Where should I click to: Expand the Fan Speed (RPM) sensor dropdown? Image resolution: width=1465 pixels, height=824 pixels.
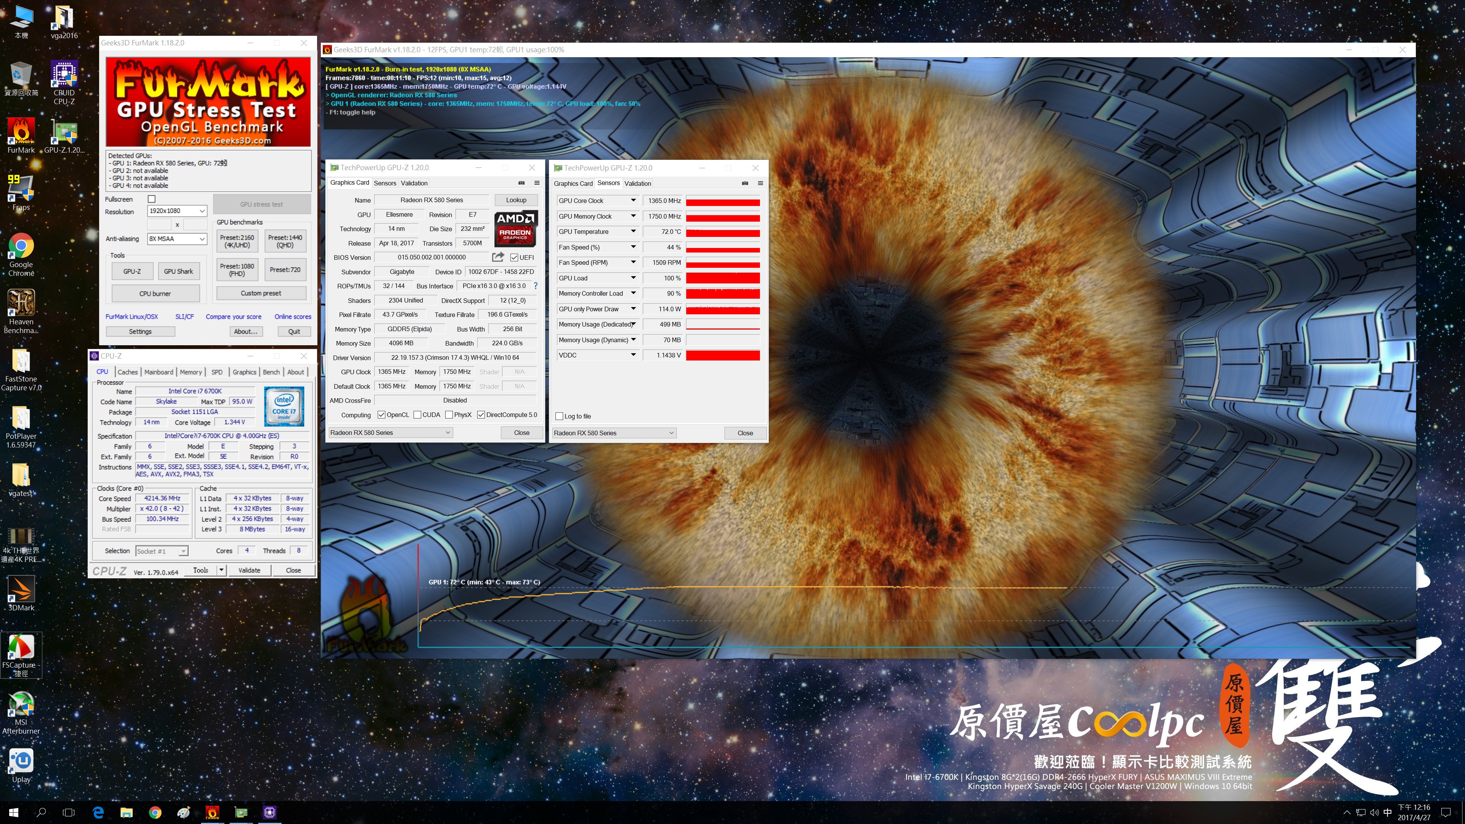click(x=633, y=263)
